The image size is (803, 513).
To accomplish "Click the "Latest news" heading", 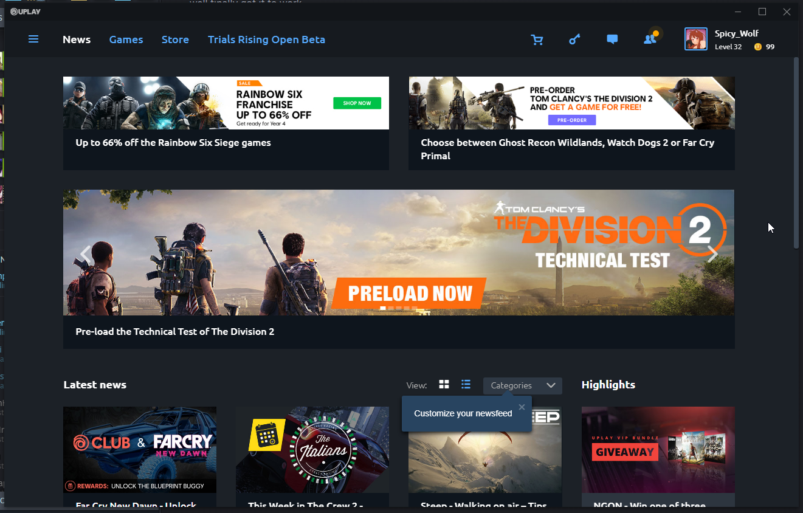I will [x=95, y=385].
